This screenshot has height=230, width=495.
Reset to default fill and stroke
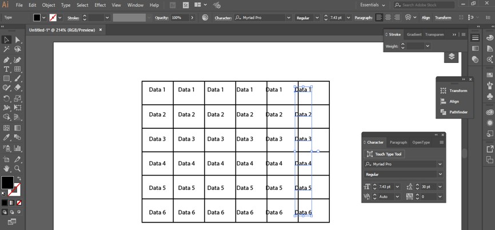(x=3, y=193)
